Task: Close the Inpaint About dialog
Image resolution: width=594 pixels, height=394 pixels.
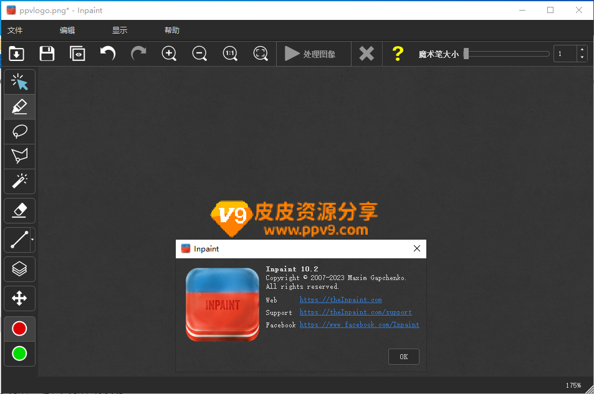Action: click(x=417, y=248)
